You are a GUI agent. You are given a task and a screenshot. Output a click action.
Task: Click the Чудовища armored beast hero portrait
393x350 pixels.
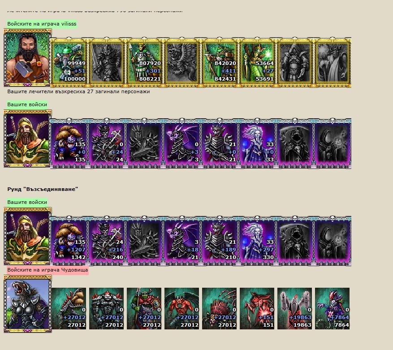click(x=28, y=304)
